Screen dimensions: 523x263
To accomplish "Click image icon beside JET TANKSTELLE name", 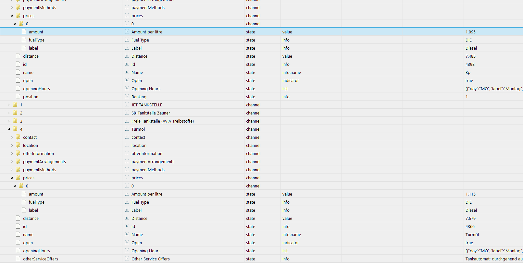I will (x=127, y=104).
